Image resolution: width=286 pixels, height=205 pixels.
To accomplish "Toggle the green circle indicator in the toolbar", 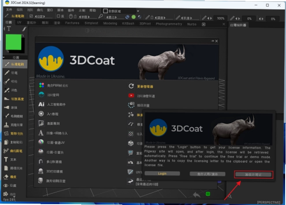I will (x=134, y=17).
